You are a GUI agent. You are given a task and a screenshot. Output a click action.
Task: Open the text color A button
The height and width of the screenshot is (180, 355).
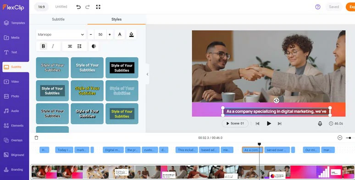[x=120, y=35]
